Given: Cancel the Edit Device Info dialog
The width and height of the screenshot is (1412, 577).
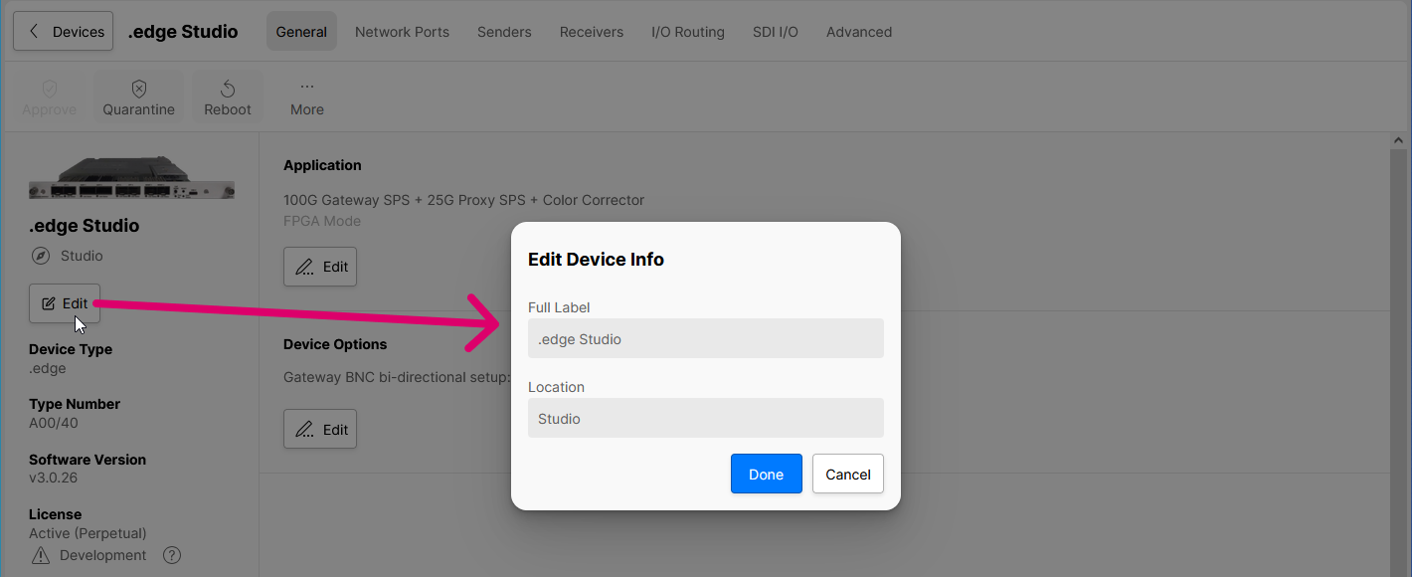Looking at the screenshot, I should 847,474.
